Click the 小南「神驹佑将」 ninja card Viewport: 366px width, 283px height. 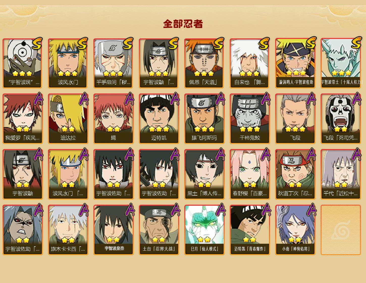coord(295,230)
